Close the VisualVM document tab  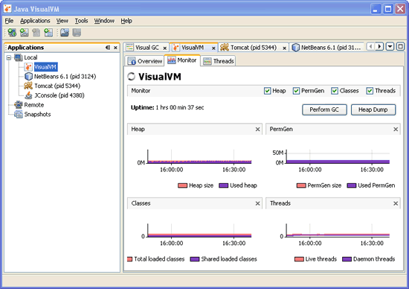213,48
